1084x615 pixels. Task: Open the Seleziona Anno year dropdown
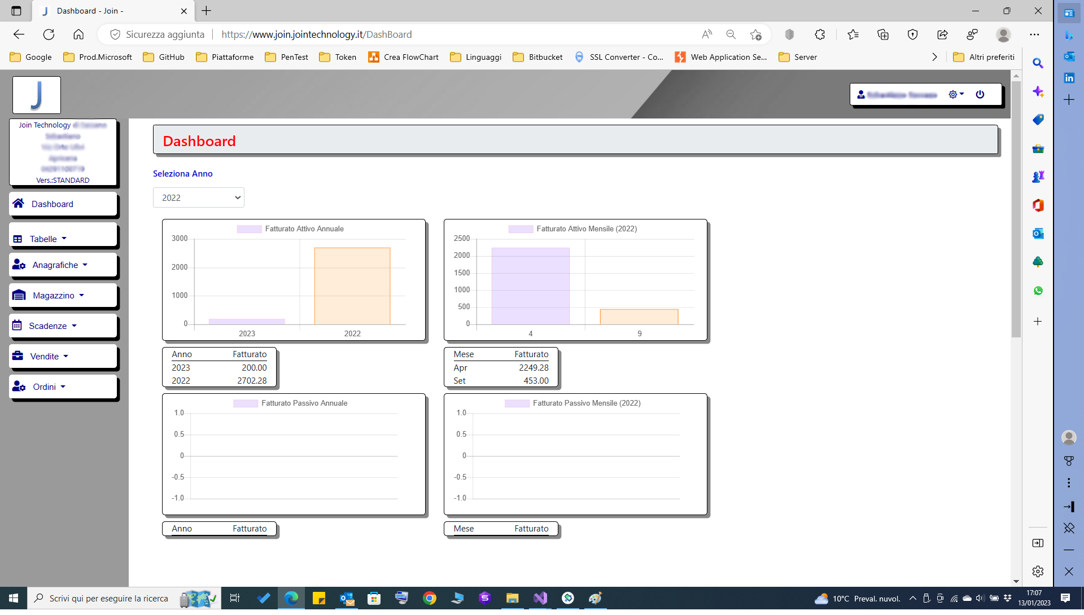tap(199, 197)
